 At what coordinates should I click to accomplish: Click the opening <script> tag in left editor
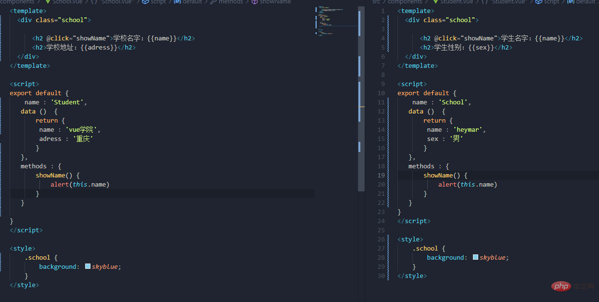(24, 84)
